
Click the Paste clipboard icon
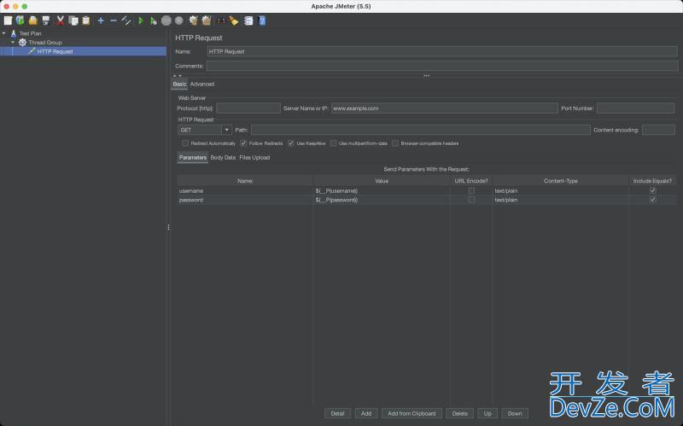86,20
